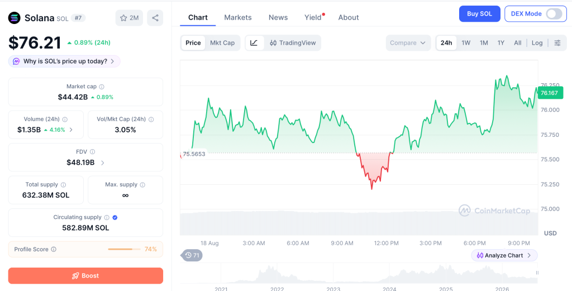Switch to line chart icon
Screen dimensions: 572x291
click(x=254, y=42)
